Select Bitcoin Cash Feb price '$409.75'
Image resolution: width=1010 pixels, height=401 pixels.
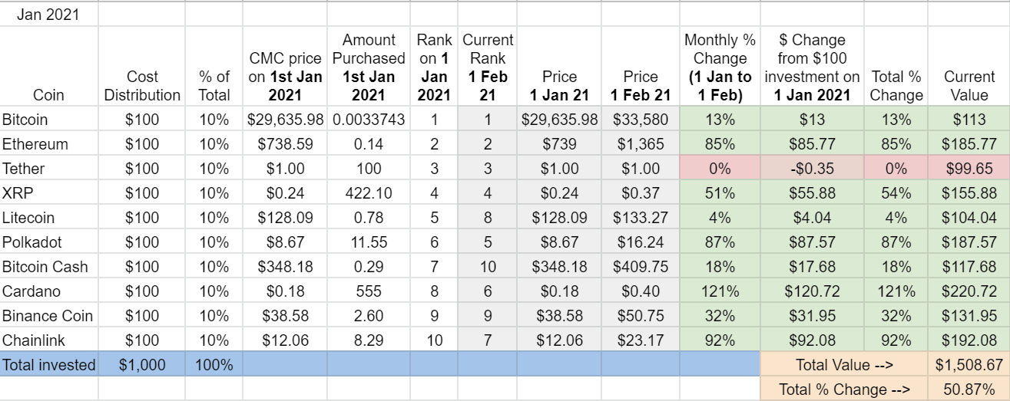641,266
